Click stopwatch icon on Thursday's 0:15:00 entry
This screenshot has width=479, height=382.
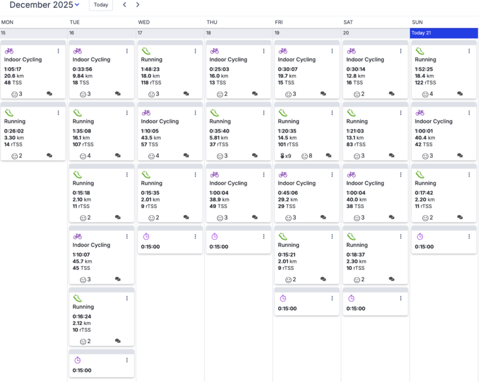(x=214, y=236)
